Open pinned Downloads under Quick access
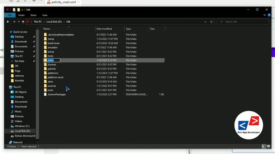Image resolution: width=275 pixels, height=154 pixels. pos(21,41)
